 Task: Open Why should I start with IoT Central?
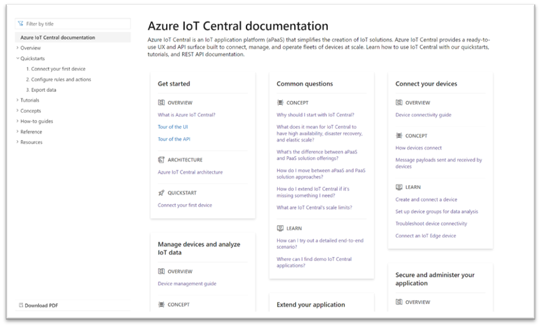(315, 115)
